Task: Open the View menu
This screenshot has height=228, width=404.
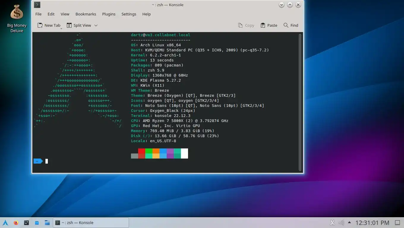Action: tap(65, 14)
